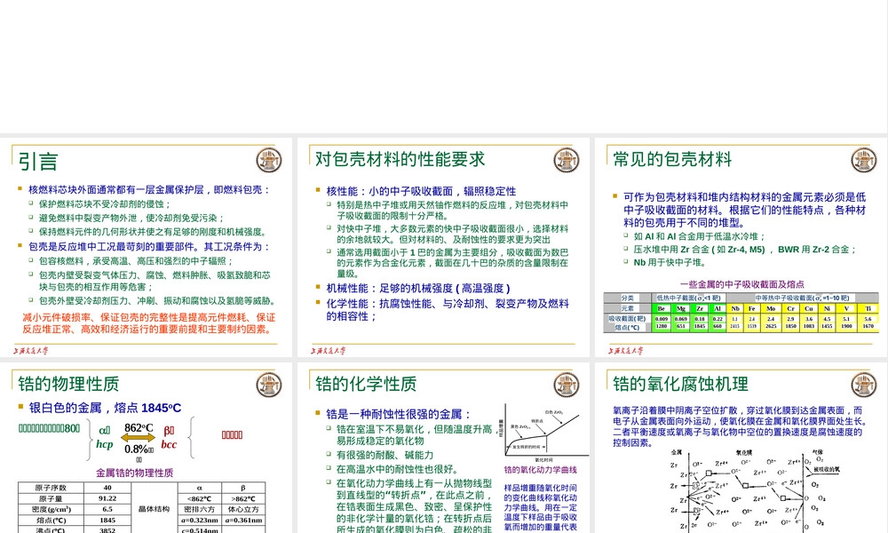Click the table caption 一些金属的中子吸收截面及熔点
The width and height of the screenshot is (888, 533).
tap(741, 284)
